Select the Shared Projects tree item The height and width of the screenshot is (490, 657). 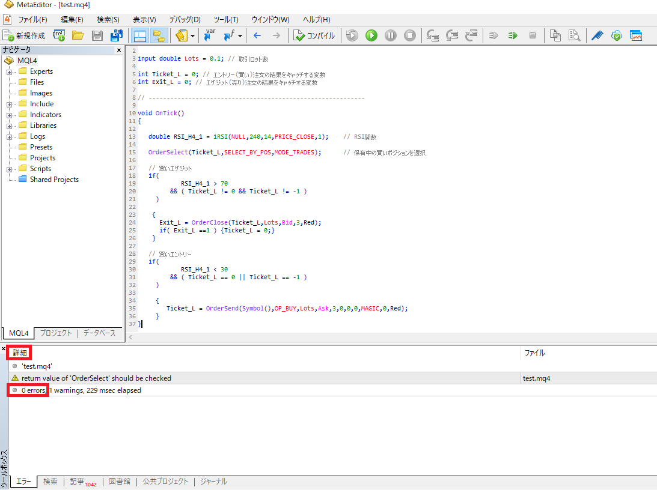(x=54, y=180)
